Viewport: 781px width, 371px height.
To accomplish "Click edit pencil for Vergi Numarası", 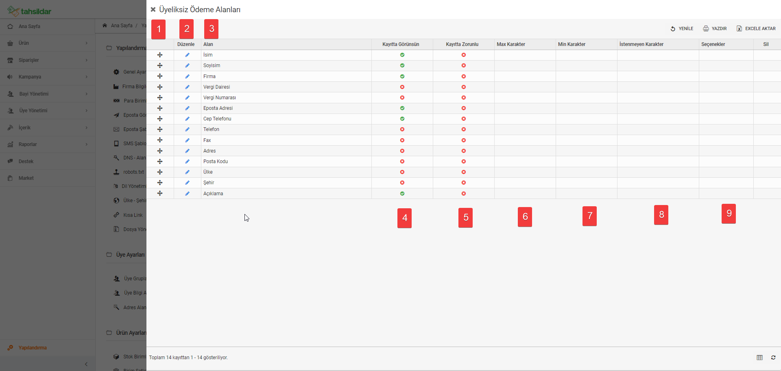I will [187, 98].
